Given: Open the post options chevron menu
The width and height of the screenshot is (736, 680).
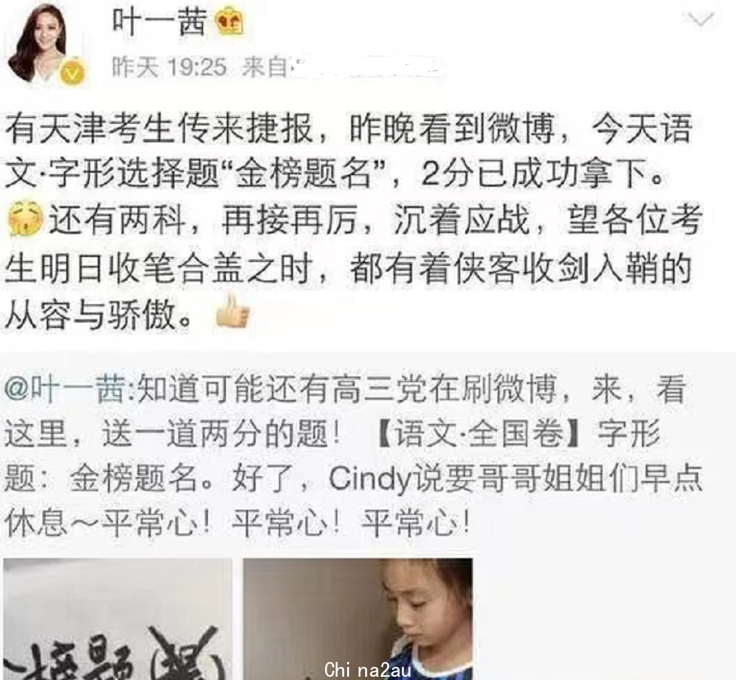Looking at the screenshot, I should [700, 20].
